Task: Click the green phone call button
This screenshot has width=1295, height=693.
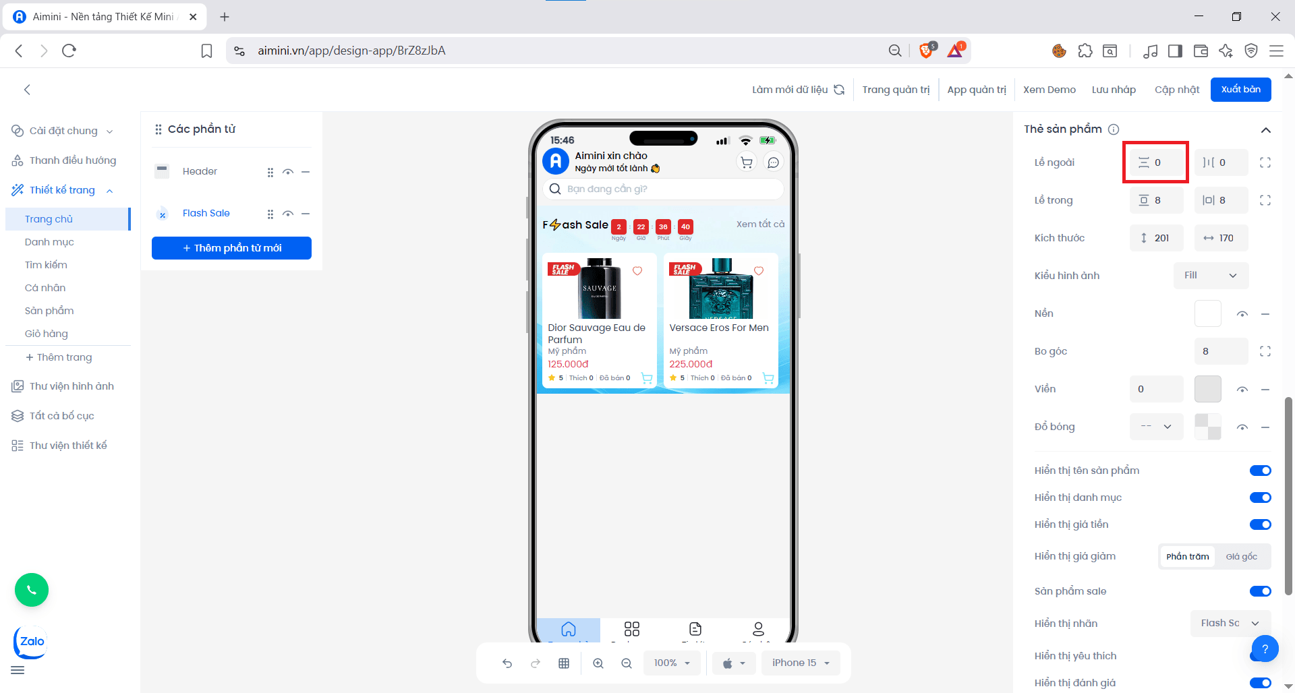Action: (x=32, y=590)
